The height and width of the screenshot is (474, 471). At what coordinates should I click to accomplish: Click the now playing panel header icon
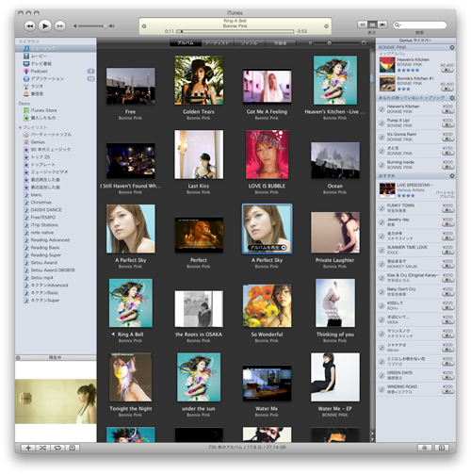[x=18, y=358]
